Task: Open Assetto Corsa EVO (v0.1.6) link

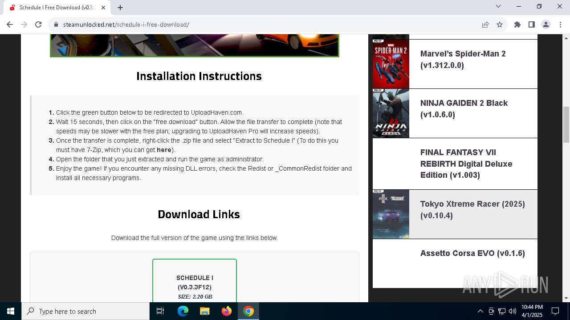Action: point(472,253)
